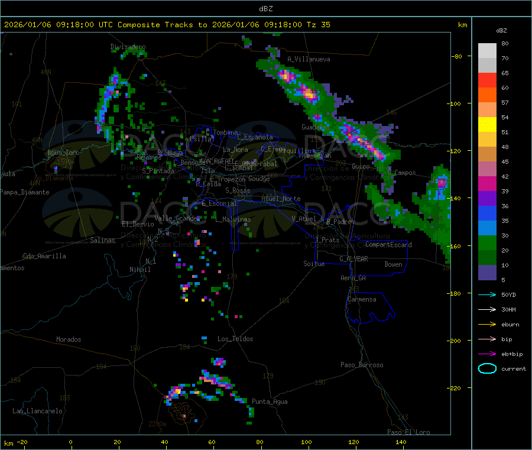Screen dimensions: 532x450
Task: Click the 'Agua_Toro' map label
Action: (x=63, y=153)
